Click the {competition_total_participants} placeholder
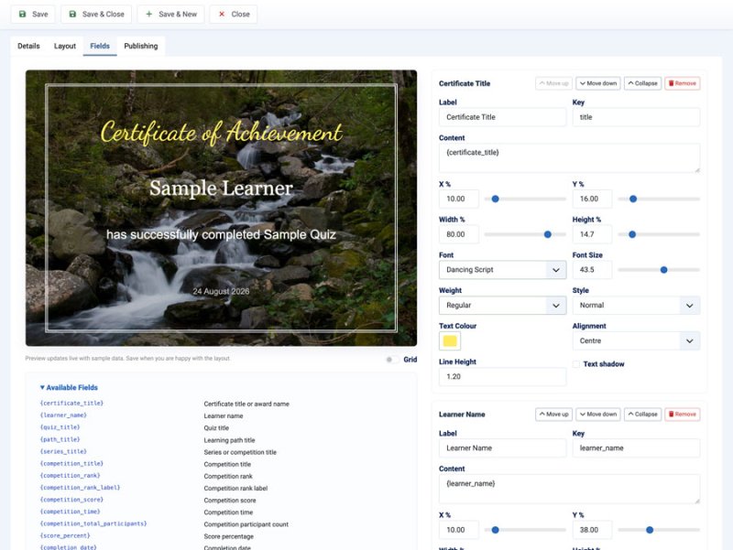Image resolution: width=733 pixels, height=550 pixels. pos(93,523)
